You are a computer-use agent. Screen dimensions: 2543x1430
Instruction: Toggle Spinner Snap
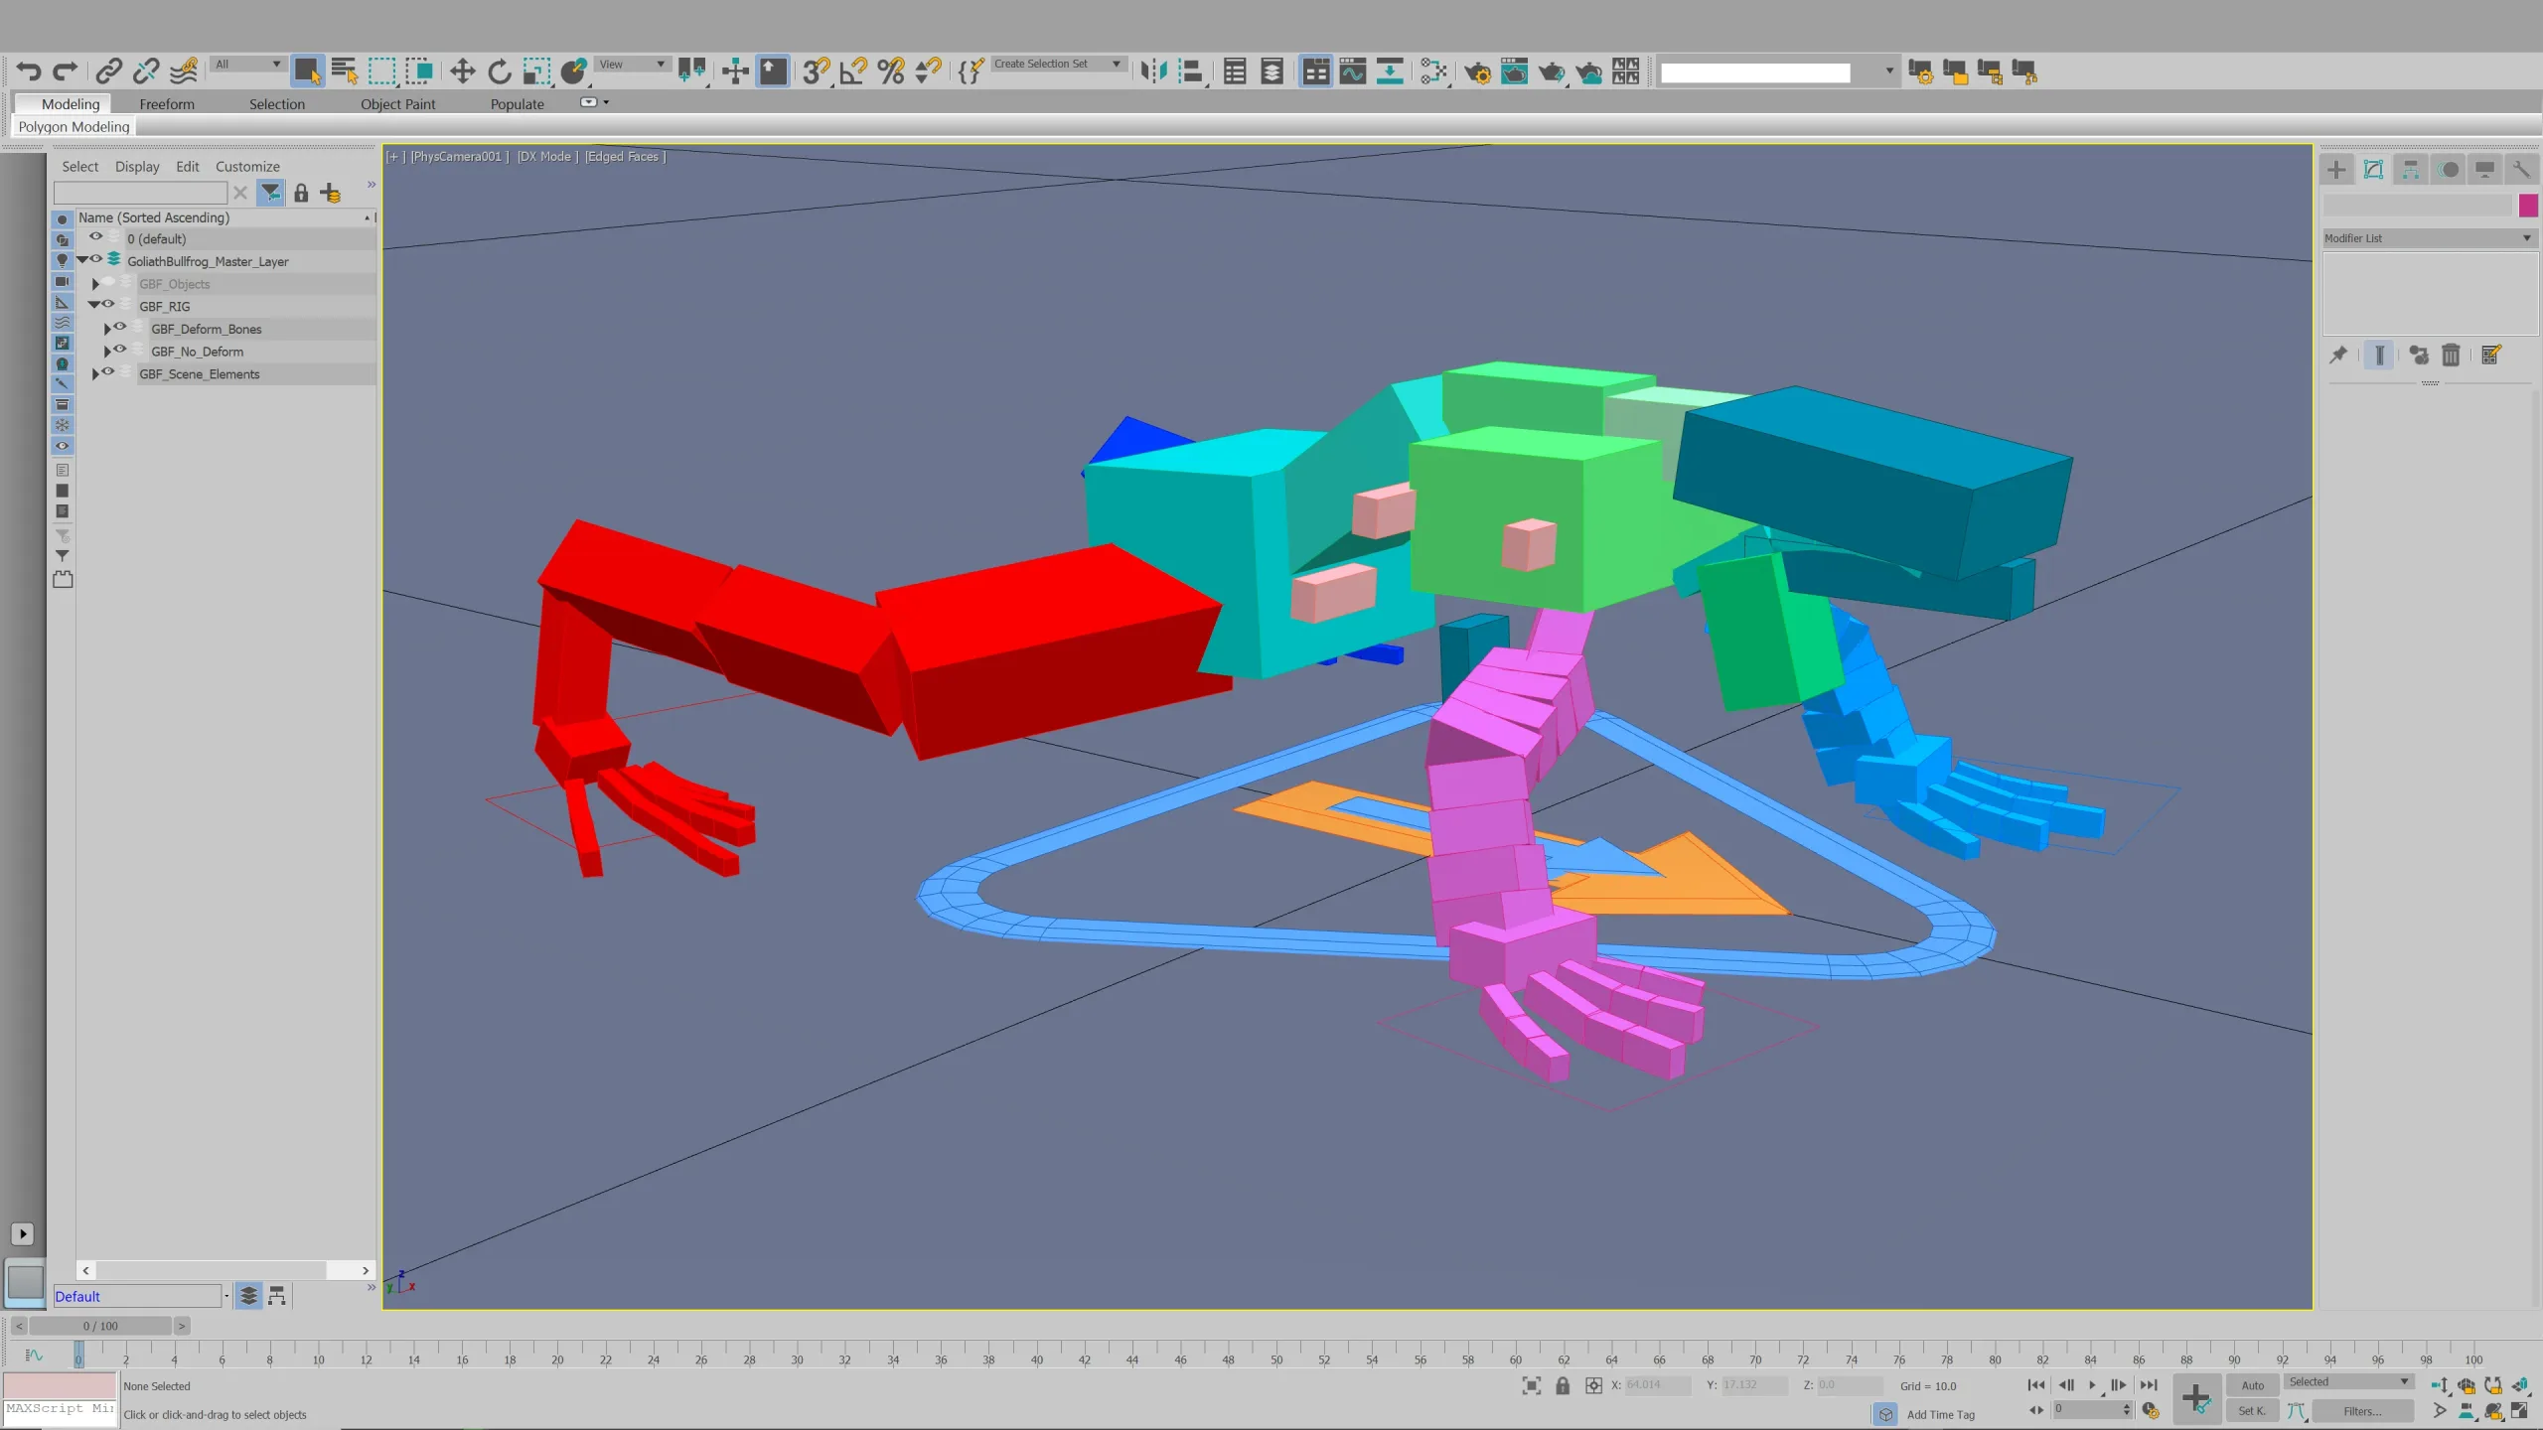click(x=928, y=71)
